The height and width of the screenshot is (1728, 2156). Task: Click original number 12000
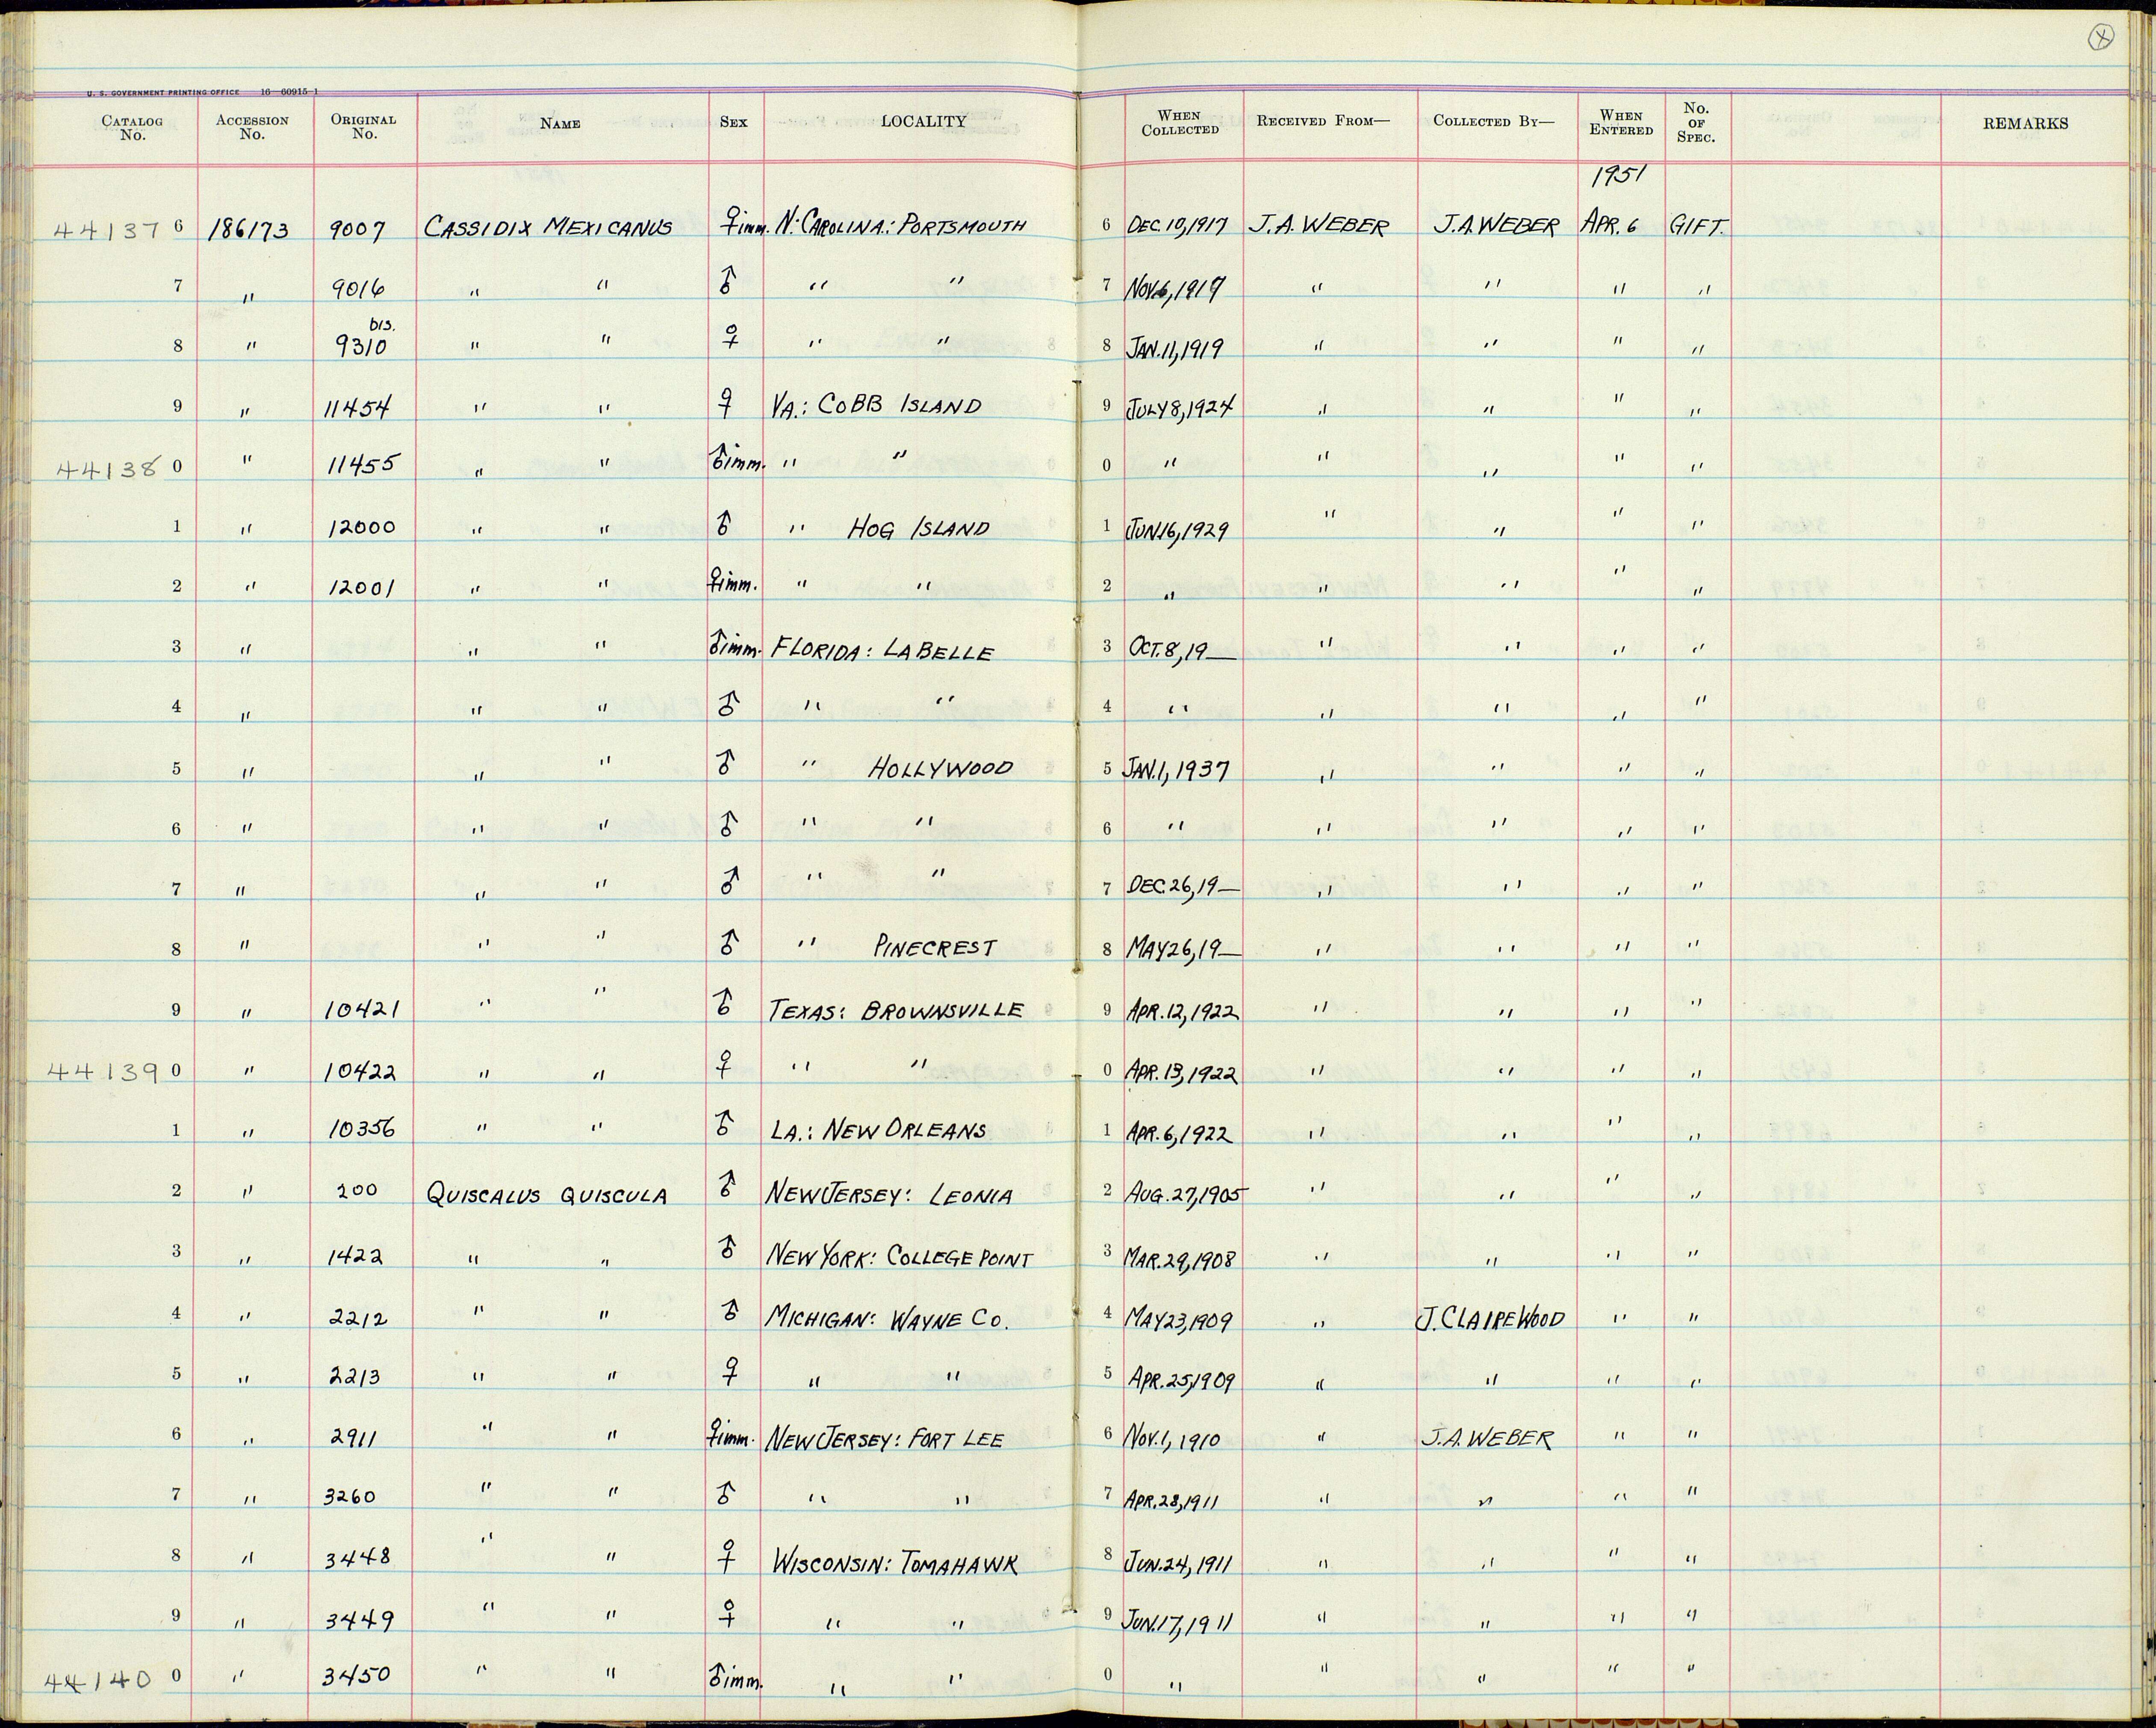pyautogui.click(x=362, y=528)
